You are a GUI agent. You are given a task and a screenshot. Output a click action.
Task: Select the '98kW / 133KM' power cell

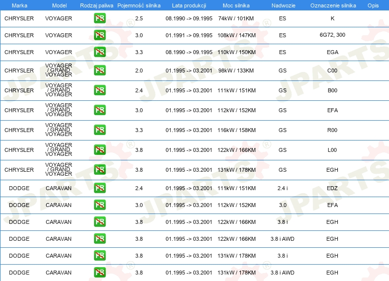coord(236,70)
